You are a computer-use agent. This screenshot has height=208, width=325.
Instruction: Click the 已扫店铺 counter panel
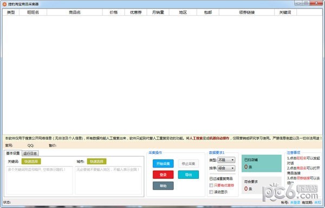[x=262, y=164]
